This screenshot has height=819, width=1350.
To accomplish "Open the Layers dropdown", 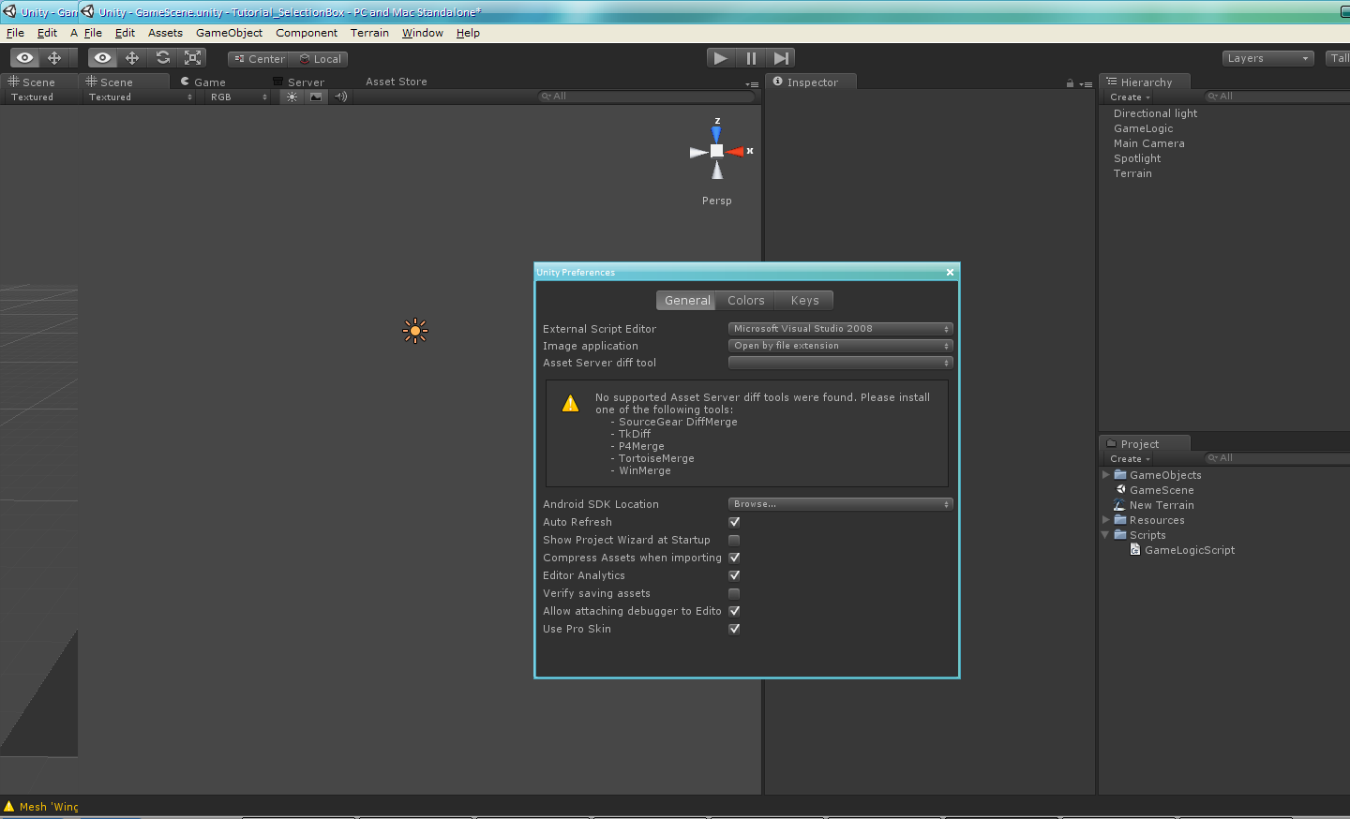I will (x=1268, y=58).
